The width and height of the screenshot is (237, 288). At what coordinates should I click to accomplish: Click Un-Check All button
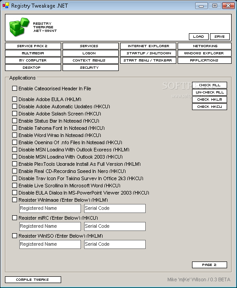point(210,92)
